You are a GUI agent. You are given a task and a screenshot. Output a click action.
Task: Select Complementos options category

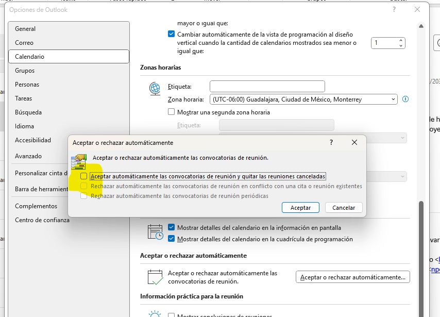(x=39, y=206)
